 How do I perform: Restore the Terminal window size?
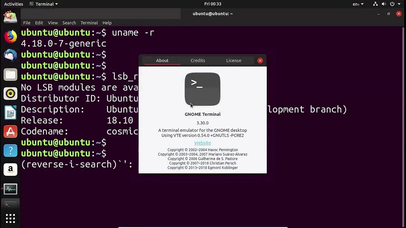pos(389,14)
